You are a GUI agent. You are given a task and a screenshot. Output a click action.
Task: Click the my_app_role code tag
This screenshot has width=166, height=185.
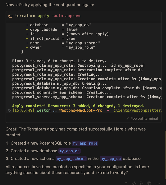(85, 143)
